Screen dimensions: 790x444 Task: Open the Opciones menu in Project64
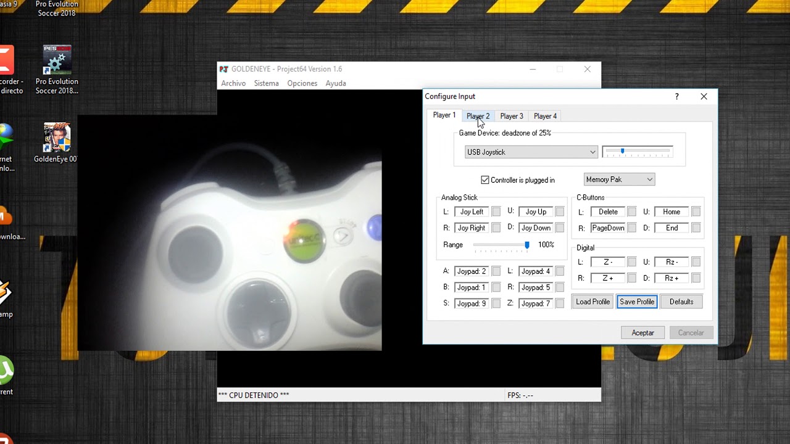click(x=302, y=83)
